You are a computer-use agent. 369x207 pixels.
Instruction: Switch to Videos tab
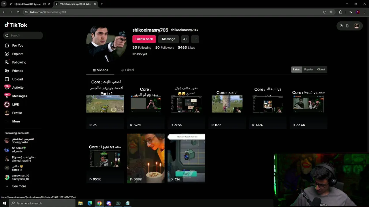point(100,70)
